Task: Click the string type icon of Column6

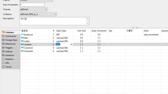Action: (22, 51)
